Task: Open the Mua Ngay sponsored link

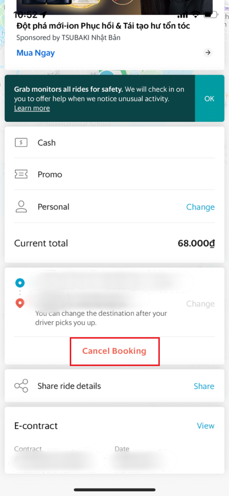Action: (36, 53)
